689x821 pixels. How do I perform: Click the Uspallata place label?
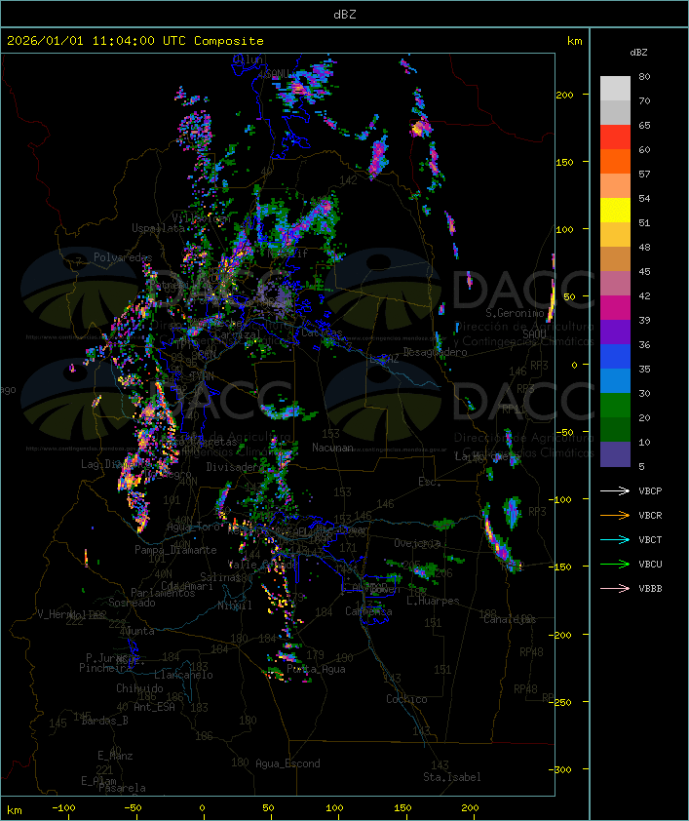[158, 228]
